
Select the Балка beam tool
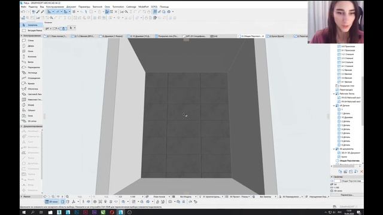click(31, 62)
